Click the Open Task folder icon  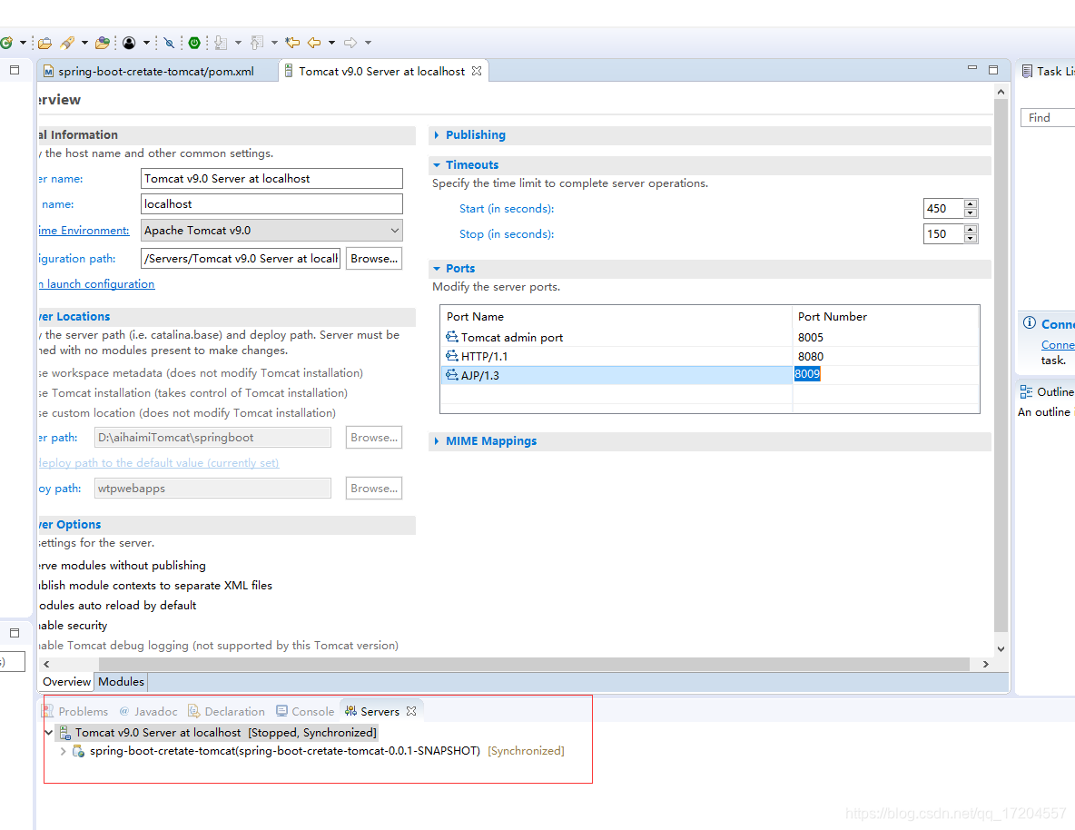click(x=103, y=43)
